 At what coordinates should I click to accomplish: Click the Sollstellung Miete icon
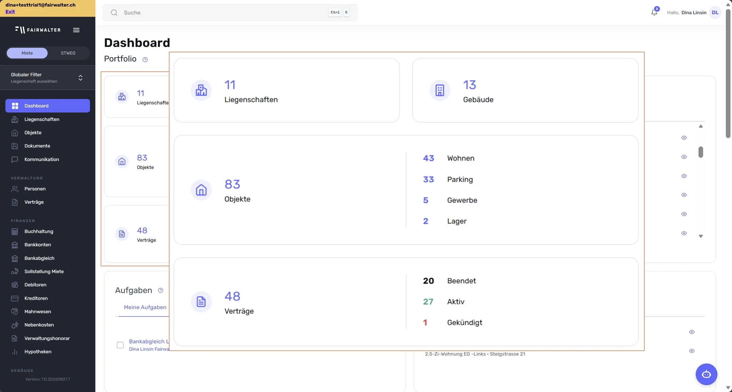tap(15, 271)
